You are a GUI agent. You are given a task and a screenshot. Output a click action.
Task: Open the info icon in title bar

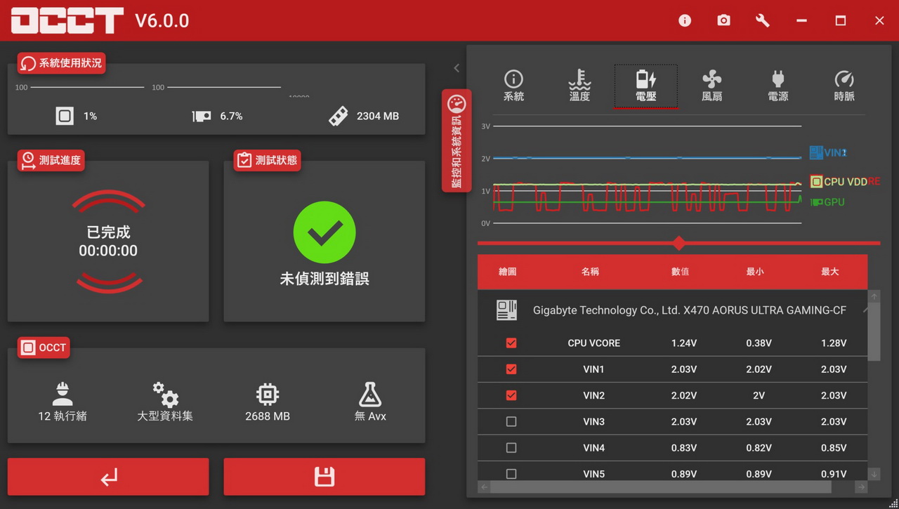tap(685, 20)
